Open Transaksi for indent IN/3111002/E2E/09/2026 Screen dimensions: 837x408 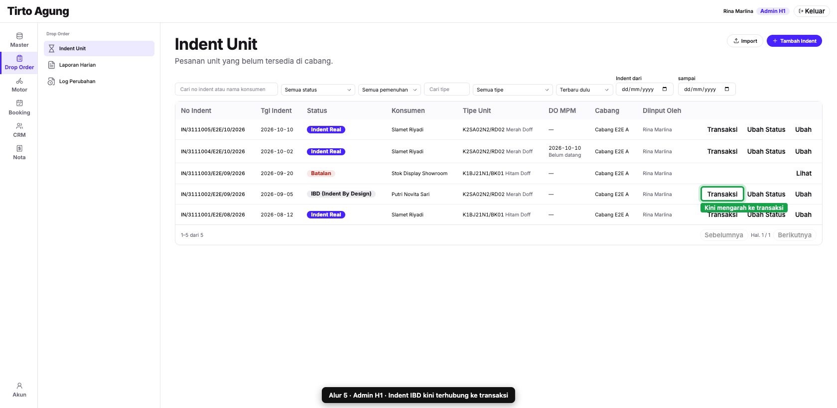[722, 194]
